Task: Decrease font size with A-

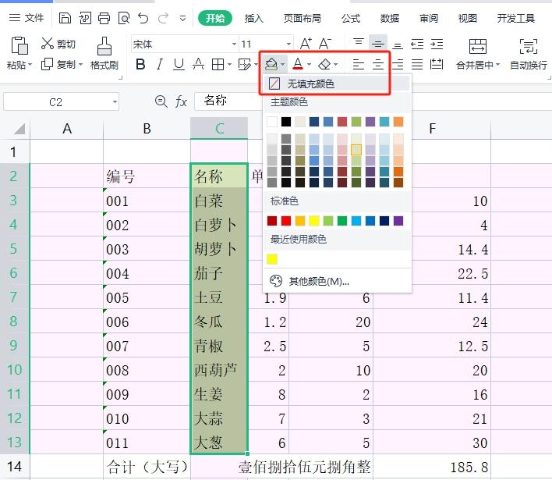Action: point(324,44)
